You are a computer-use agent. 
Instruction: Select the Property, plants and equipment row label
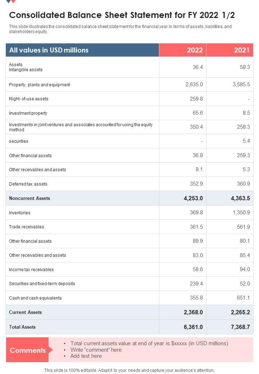(x=40, y=85)
